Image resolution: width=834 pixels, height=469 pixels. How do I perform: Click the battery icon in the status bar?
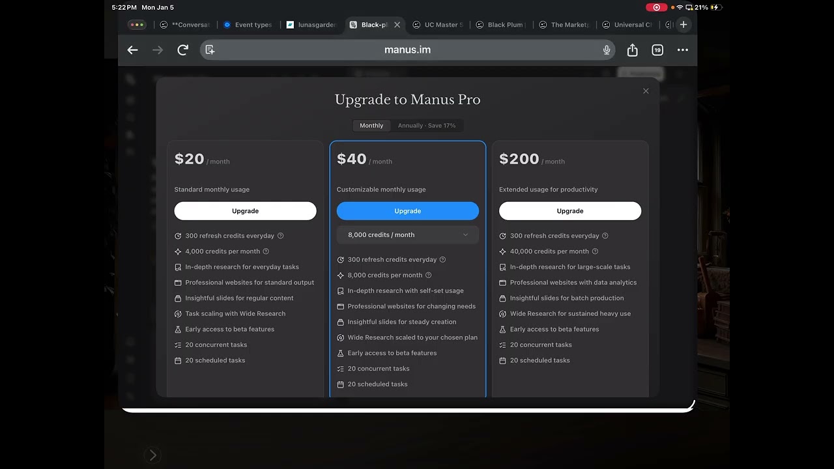716,7
